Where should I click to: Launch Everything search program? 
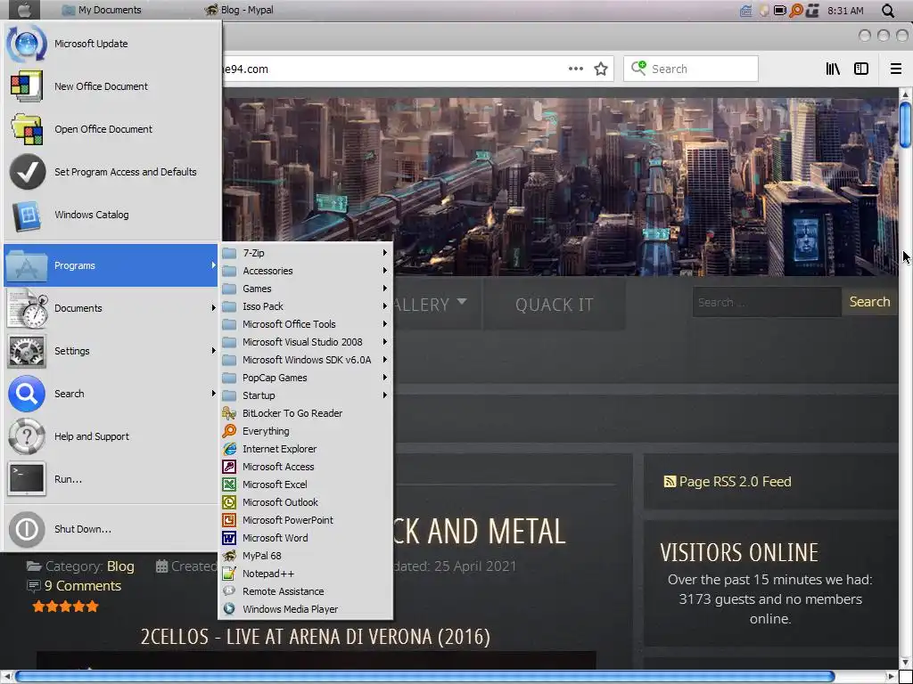pos(306,431)
